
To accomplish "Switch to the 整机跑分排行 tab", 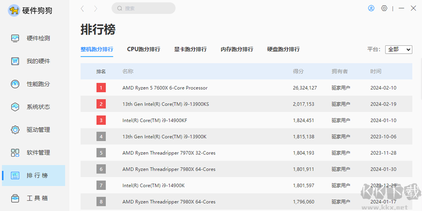I will [x=97, y=50].
